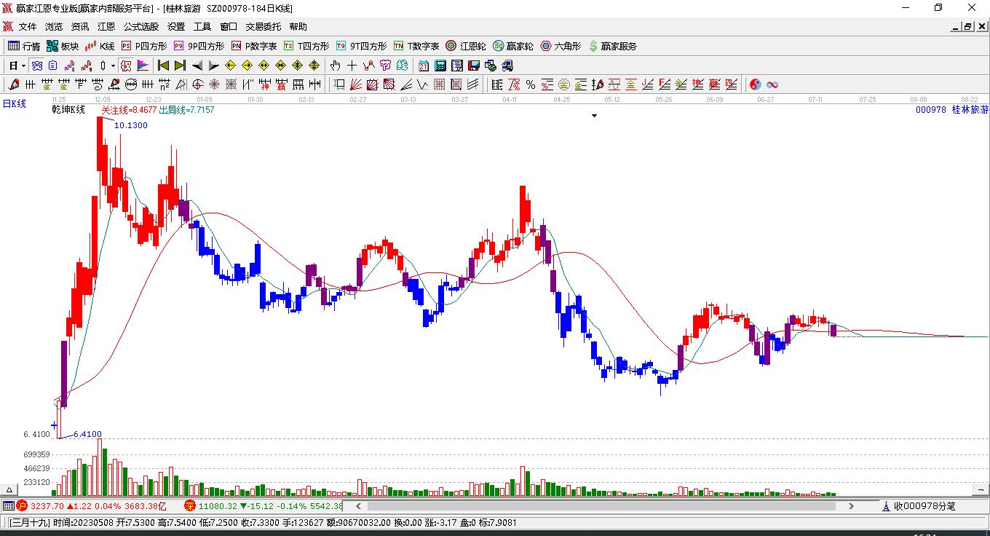
Task: Select the percent % drawing tool
Action: (x=531, y=84)
